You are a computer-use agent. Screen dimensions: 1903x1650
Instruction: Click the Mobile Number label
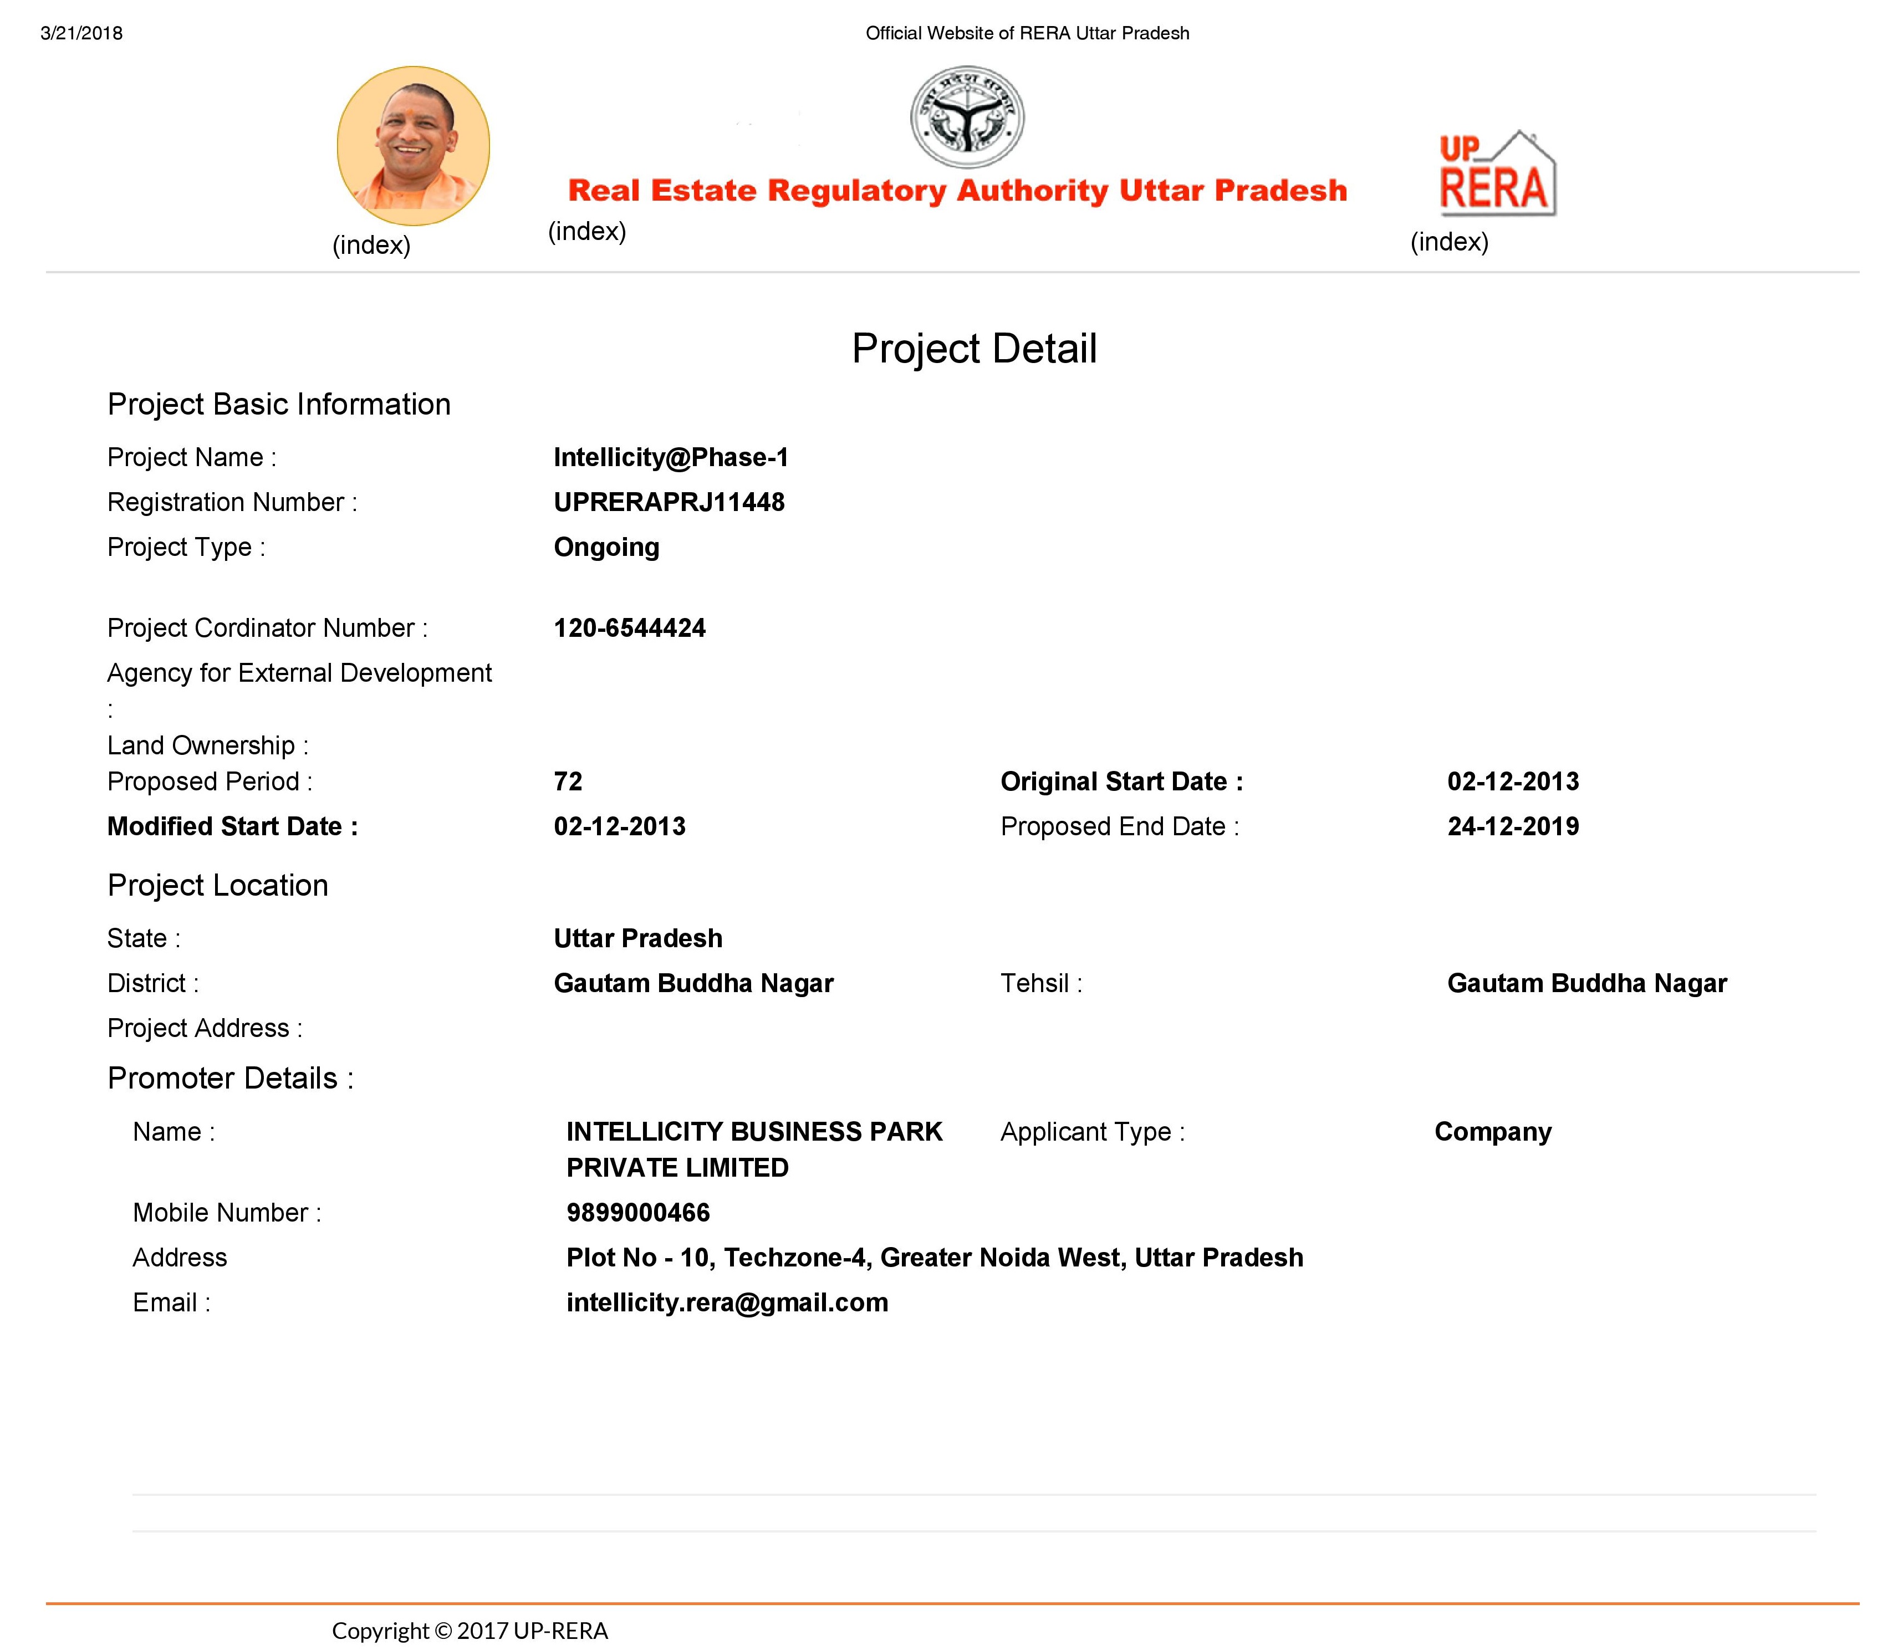[227, 1213]
